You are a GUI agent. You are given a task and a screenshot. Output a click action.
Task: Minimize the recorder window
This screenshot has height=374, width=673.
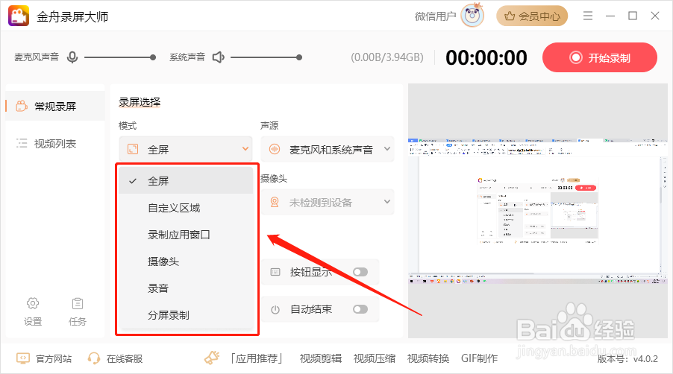click(610, 16)
